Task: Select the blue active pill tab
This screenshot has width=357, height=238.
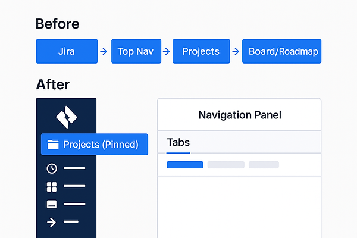Action: 185,165
